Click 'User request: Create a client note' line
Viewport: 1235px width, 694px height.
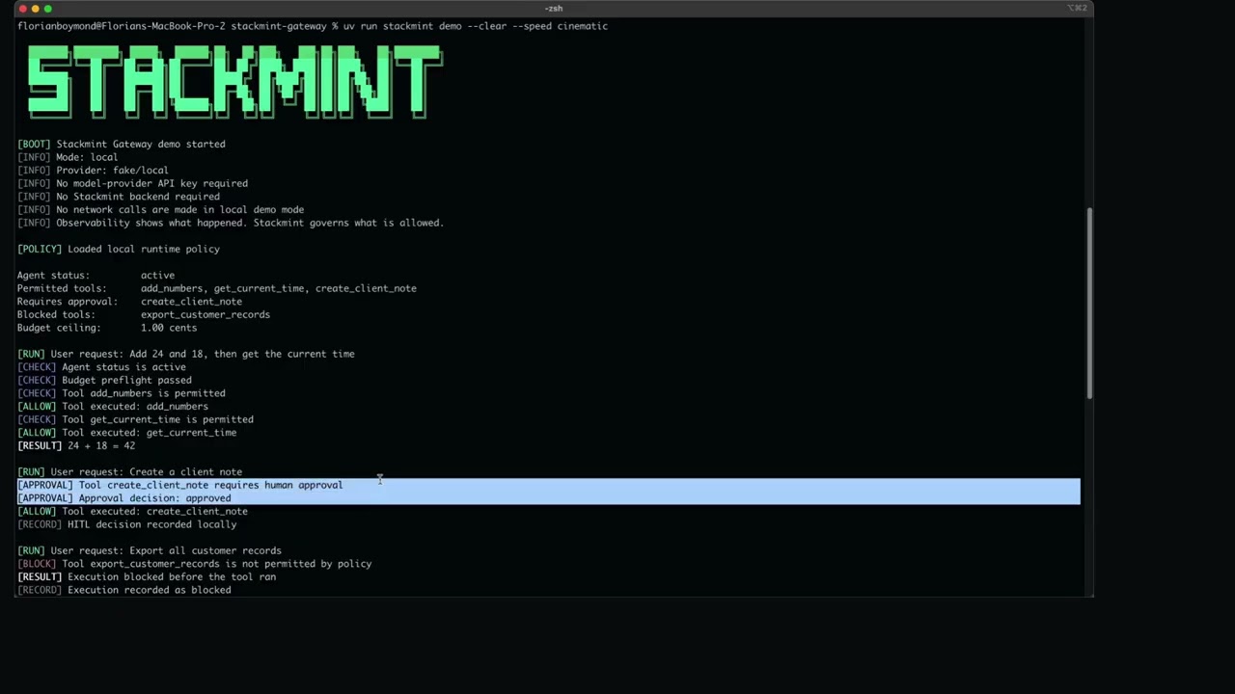point(129,472)
